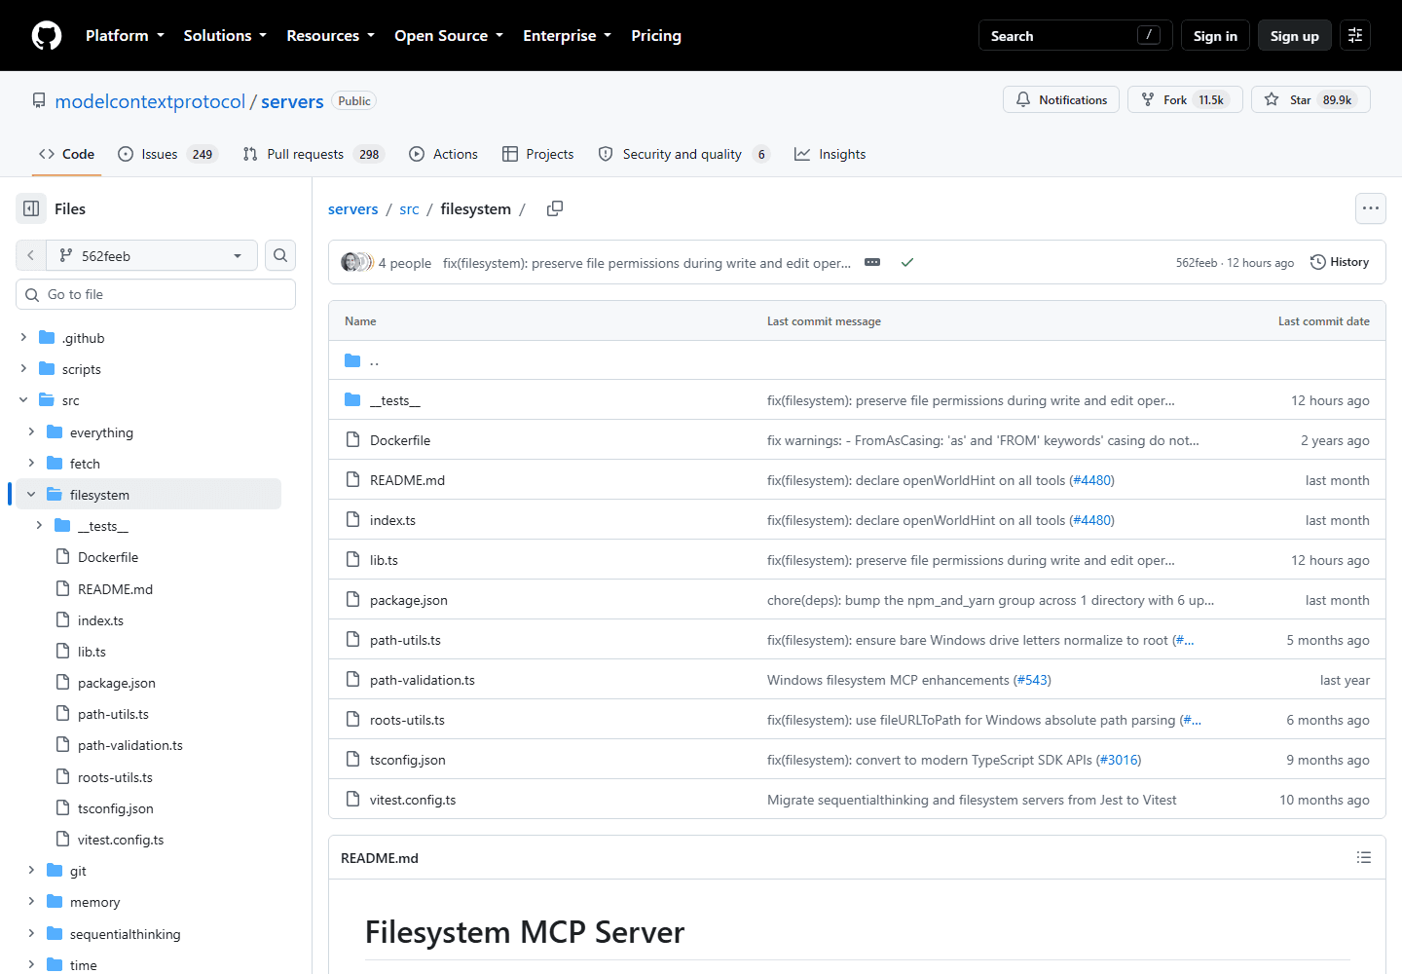
Task: Select vitest.config.ts in the file tree
Action: coord(121,840)
